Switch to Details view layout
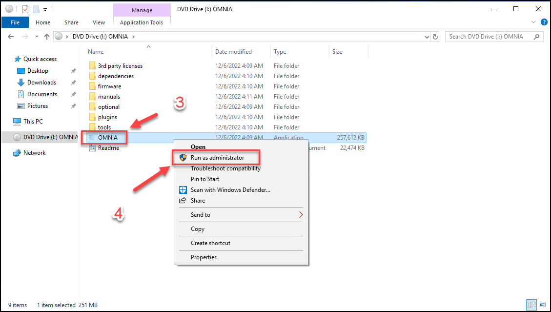This screenshot has width=551, height=312. pos(531,305)
